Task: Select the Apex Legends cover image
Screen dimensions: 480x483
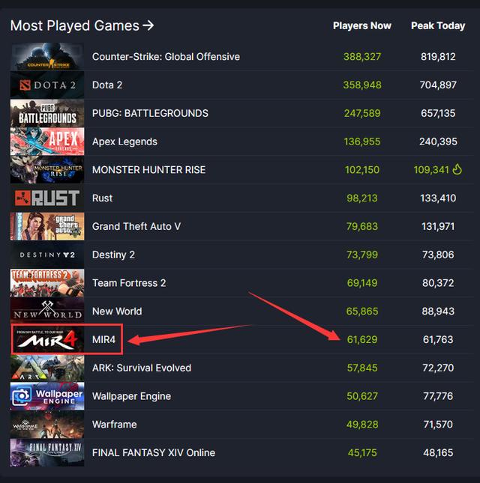Action: pyautogui.click(x=47, y=142)
